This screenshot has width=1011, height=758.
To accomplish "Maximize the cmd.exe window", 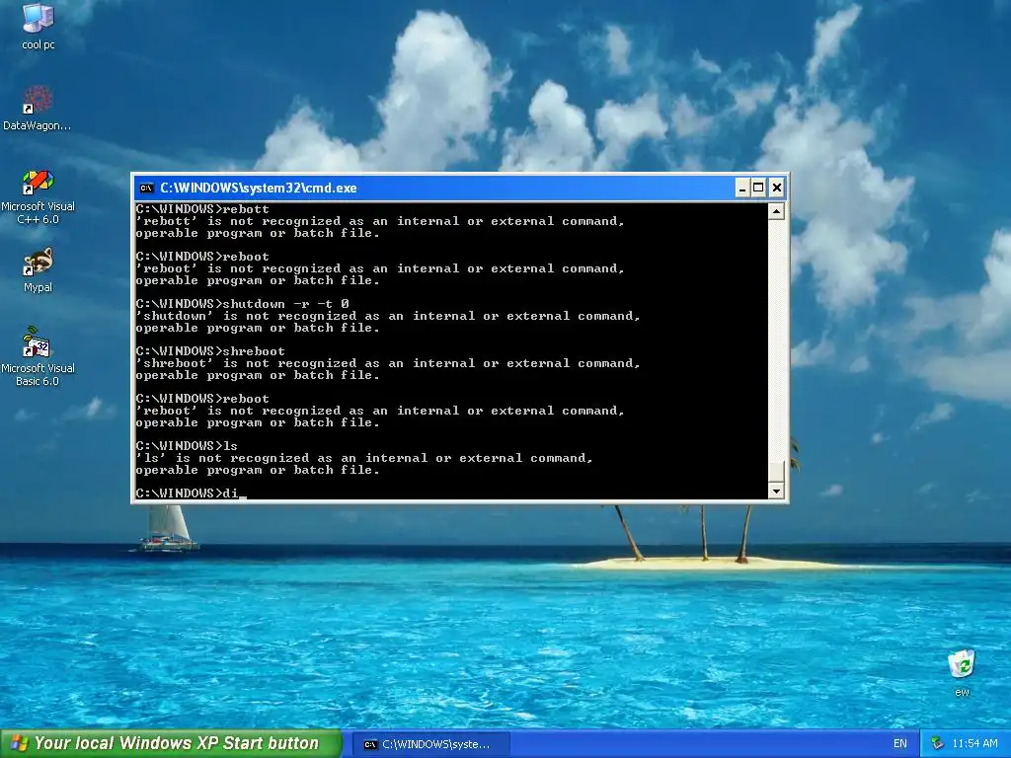I will pos(759,189).
